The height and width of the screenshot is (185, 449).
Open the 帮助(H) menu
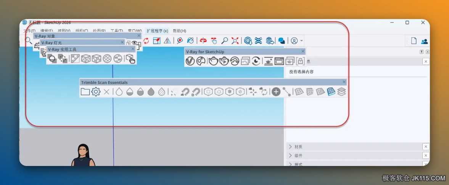179,30
